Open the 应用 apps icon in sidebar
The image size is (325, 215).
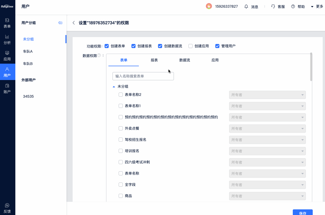7,53
